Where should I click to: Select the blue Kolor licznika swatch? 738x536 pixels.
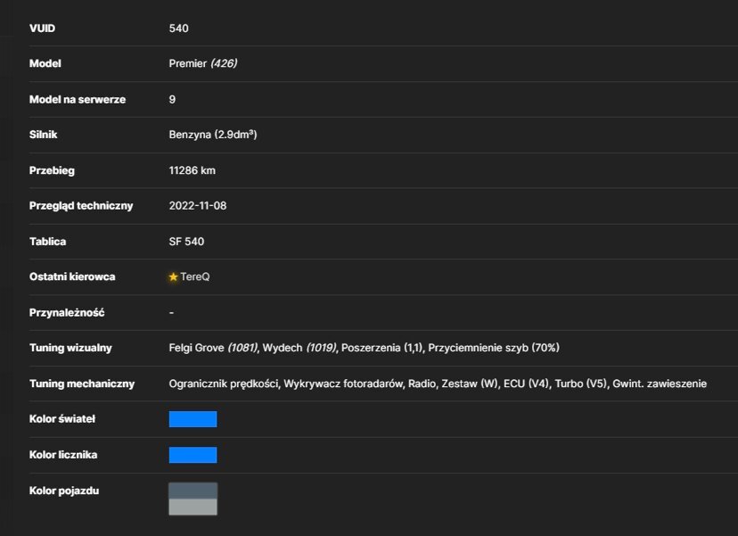pyautogui.click(x=193, y=455)
